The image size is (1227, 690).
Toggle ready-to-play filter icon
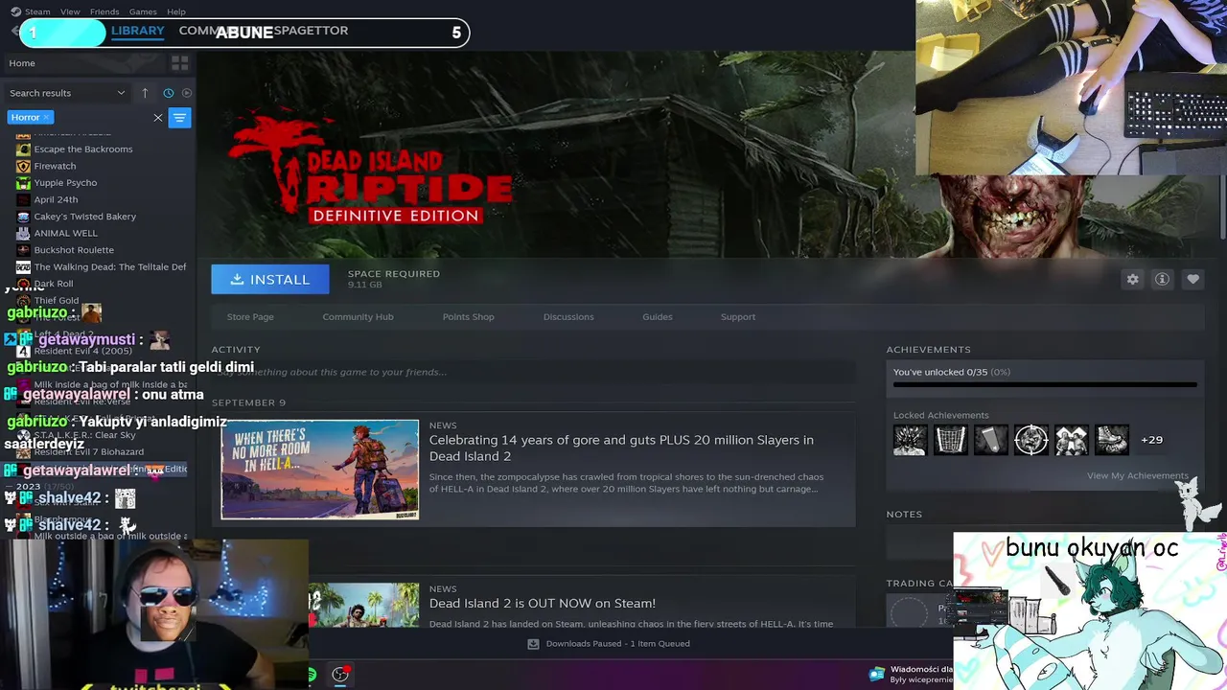point(187,93)
